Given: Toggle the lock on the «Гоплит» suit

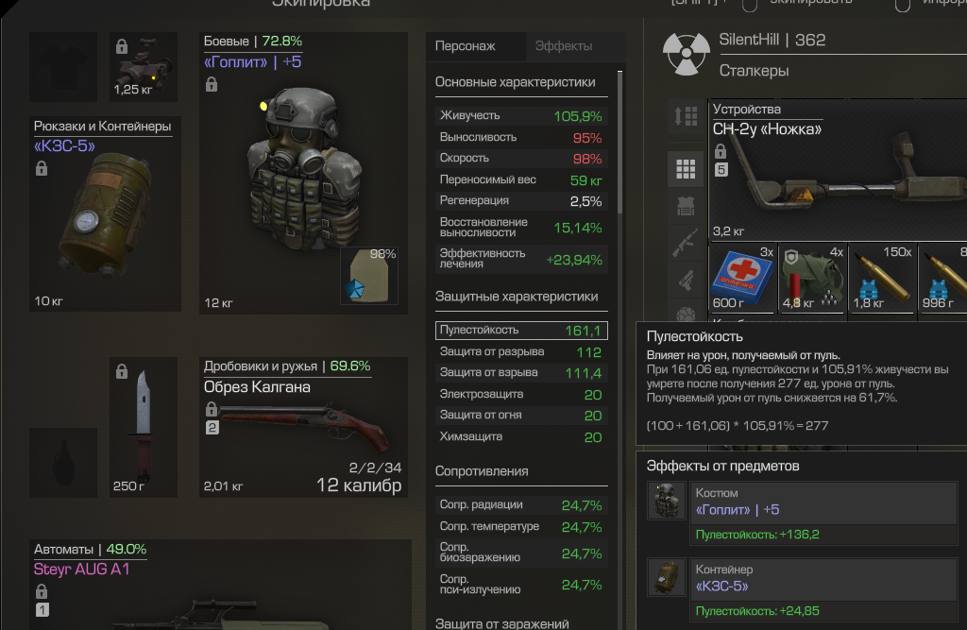Looking at the screenshot, I should (x=212, y=84).
